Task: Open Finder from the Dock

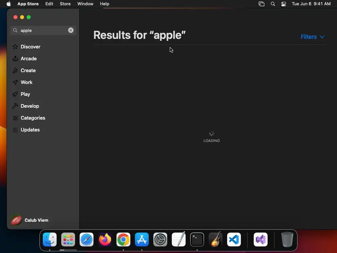Action: pyautogui.click(x=50, y=239)
